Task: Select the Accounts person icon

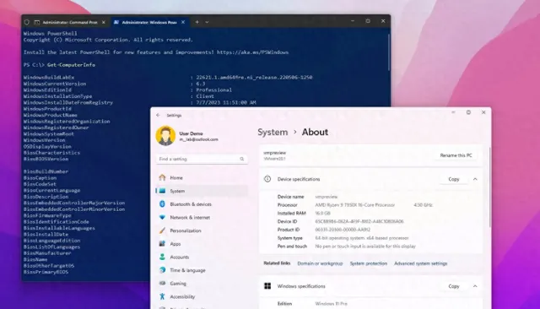Action: pos(162,257)
